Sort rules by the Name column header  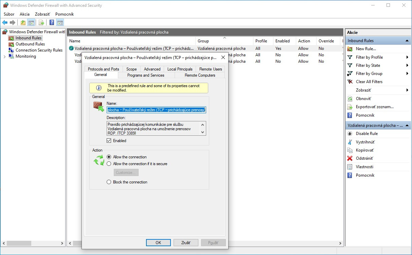(x=131, y=41)
